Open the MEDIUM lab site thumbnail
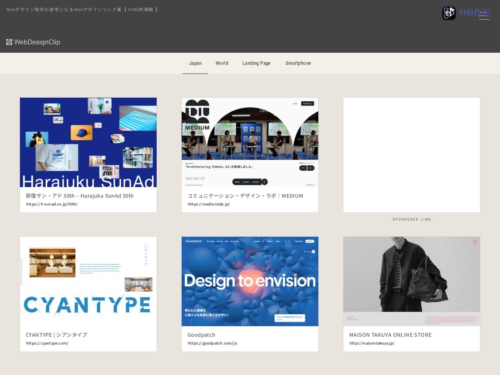Viewport: 500px width, 375px height. click(250, 142)
